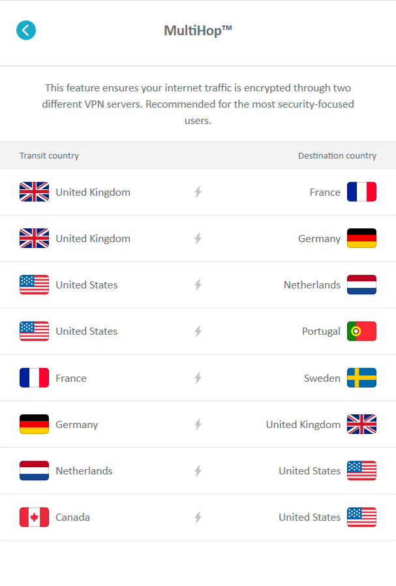Screen dimensions: 396x586
Task: Select the Netherlands destination text
Action: pyautogui.click(x=312, y=285)
